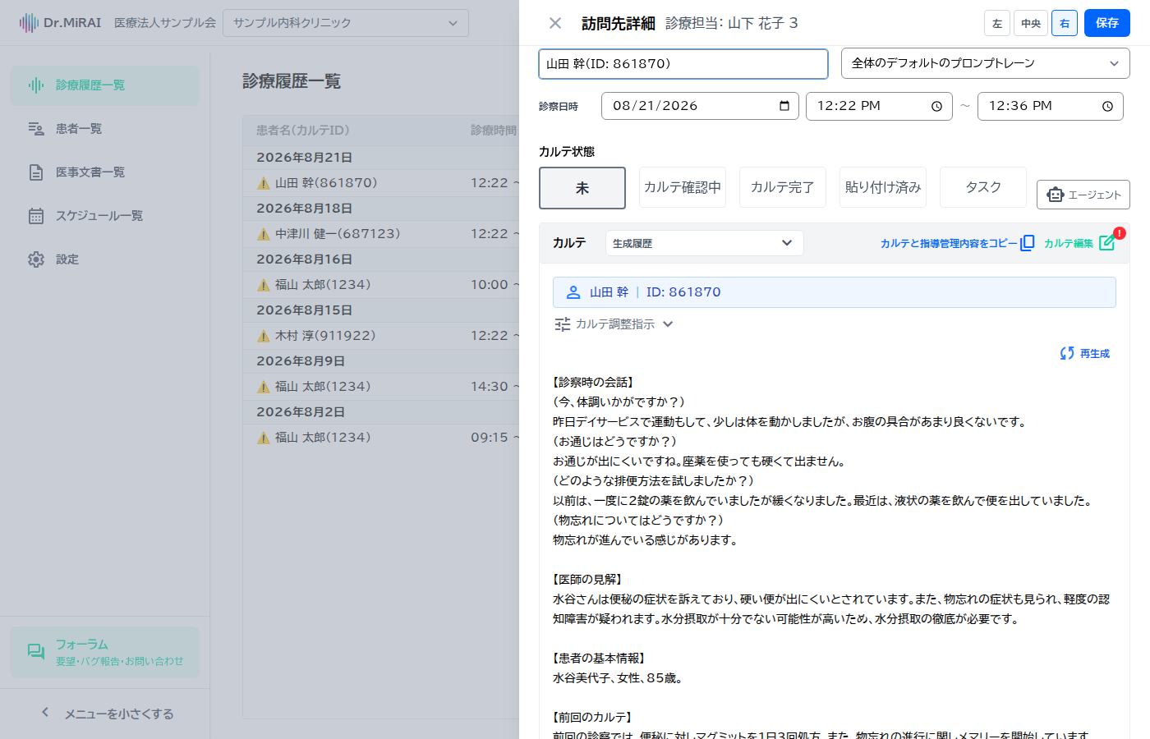Collapse menu with メニューを小さくする
The width and height of the screenshot is (1150, 739).
click(x=105, y=714)
